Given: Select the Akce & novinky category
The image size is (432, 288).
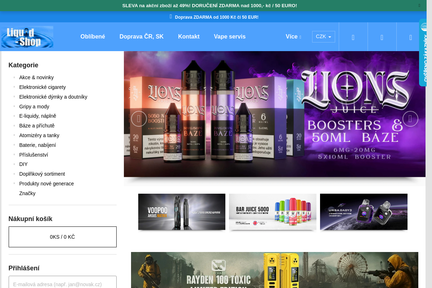Looking at the screenshot, I should (x=36, y=77).
